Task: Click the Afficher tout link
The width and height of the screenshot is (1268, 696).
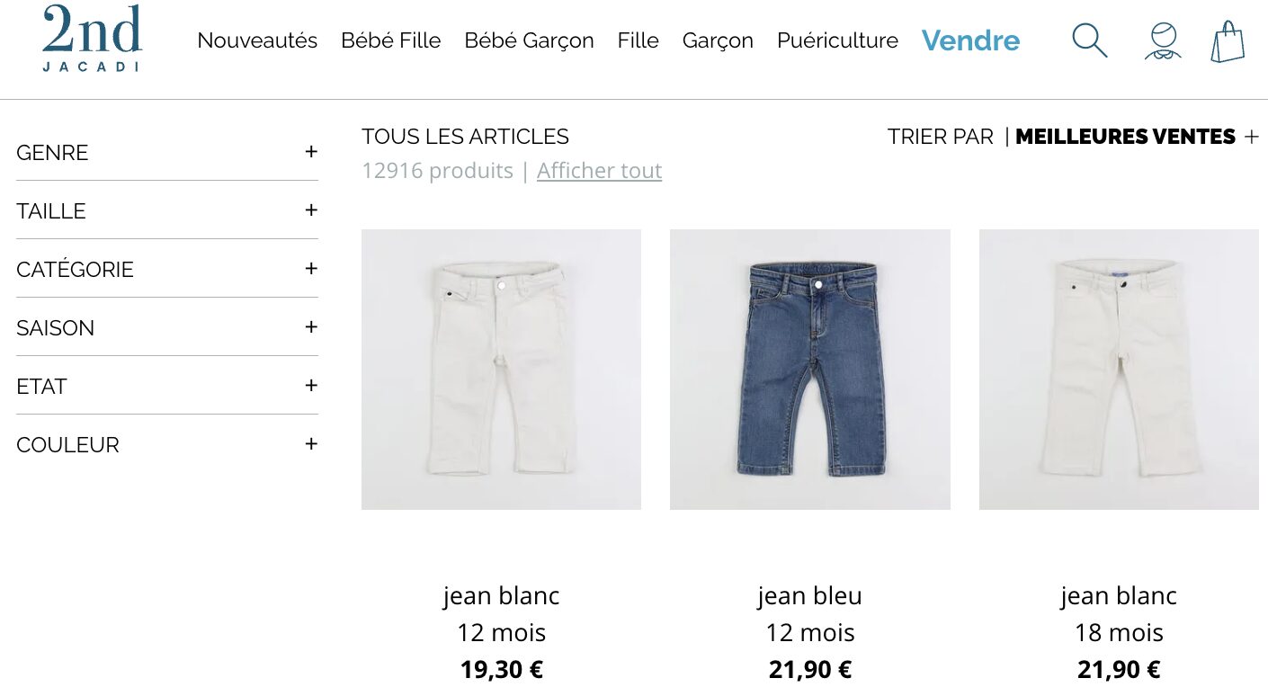Action: coord(599,170)
